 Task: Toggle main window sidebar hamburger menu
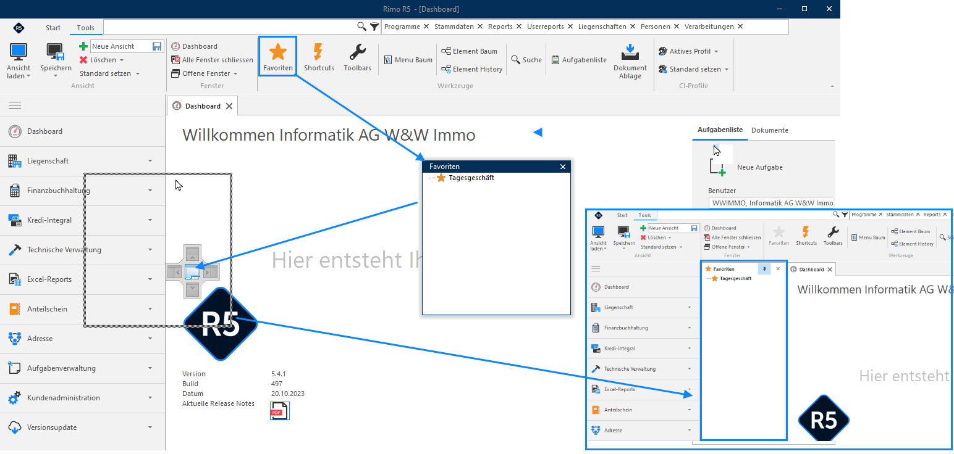point(15,105)
